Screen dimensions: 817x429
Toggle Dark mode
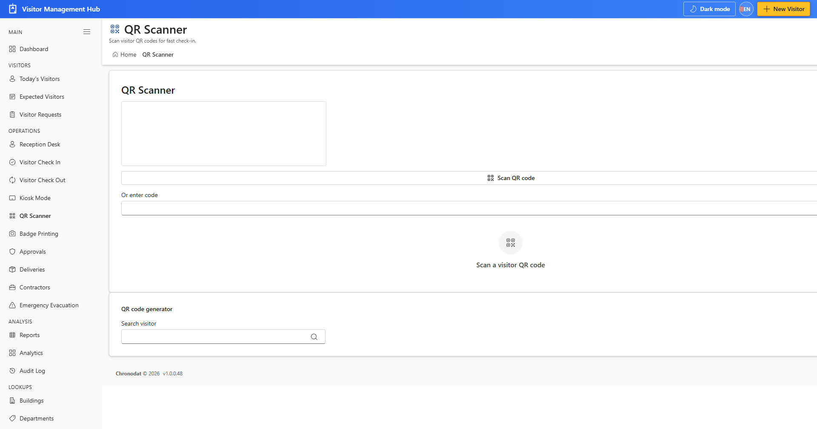(709, 9)
